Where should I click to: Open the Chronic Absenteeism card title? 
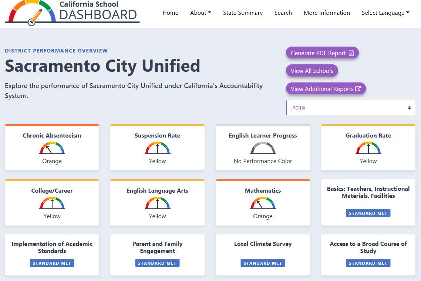pyautogui.click(x=52, y=136)
